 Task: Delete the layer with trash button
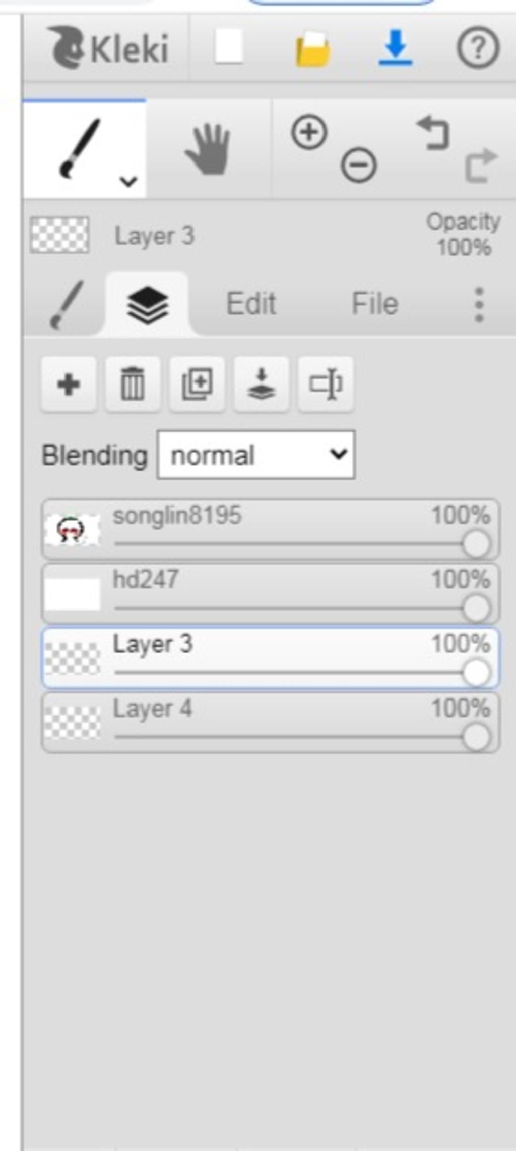click(x=133, y=385)
